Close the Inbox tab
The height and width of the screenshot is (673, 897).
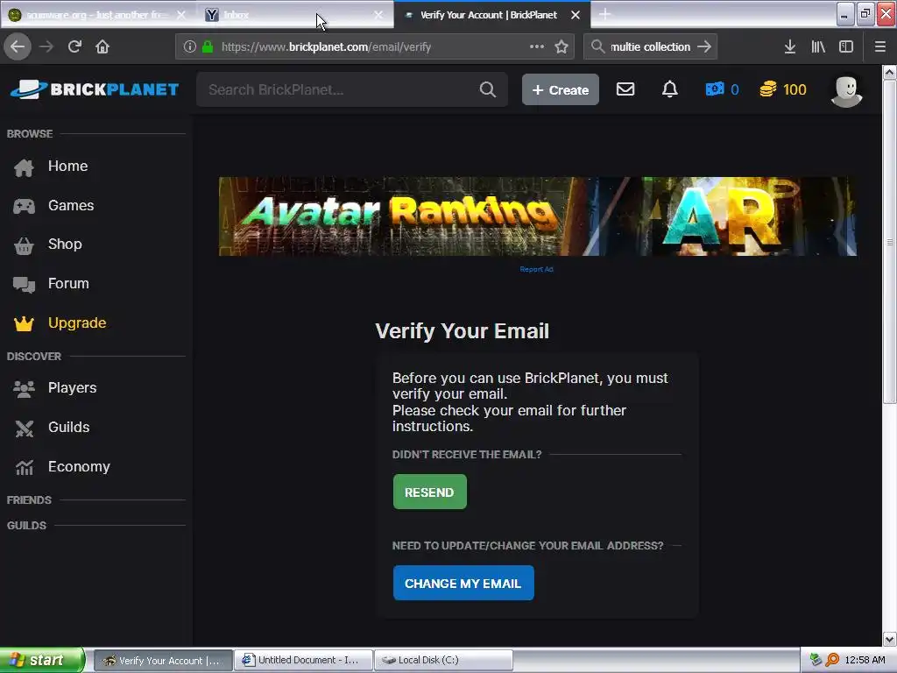(378, 15)
